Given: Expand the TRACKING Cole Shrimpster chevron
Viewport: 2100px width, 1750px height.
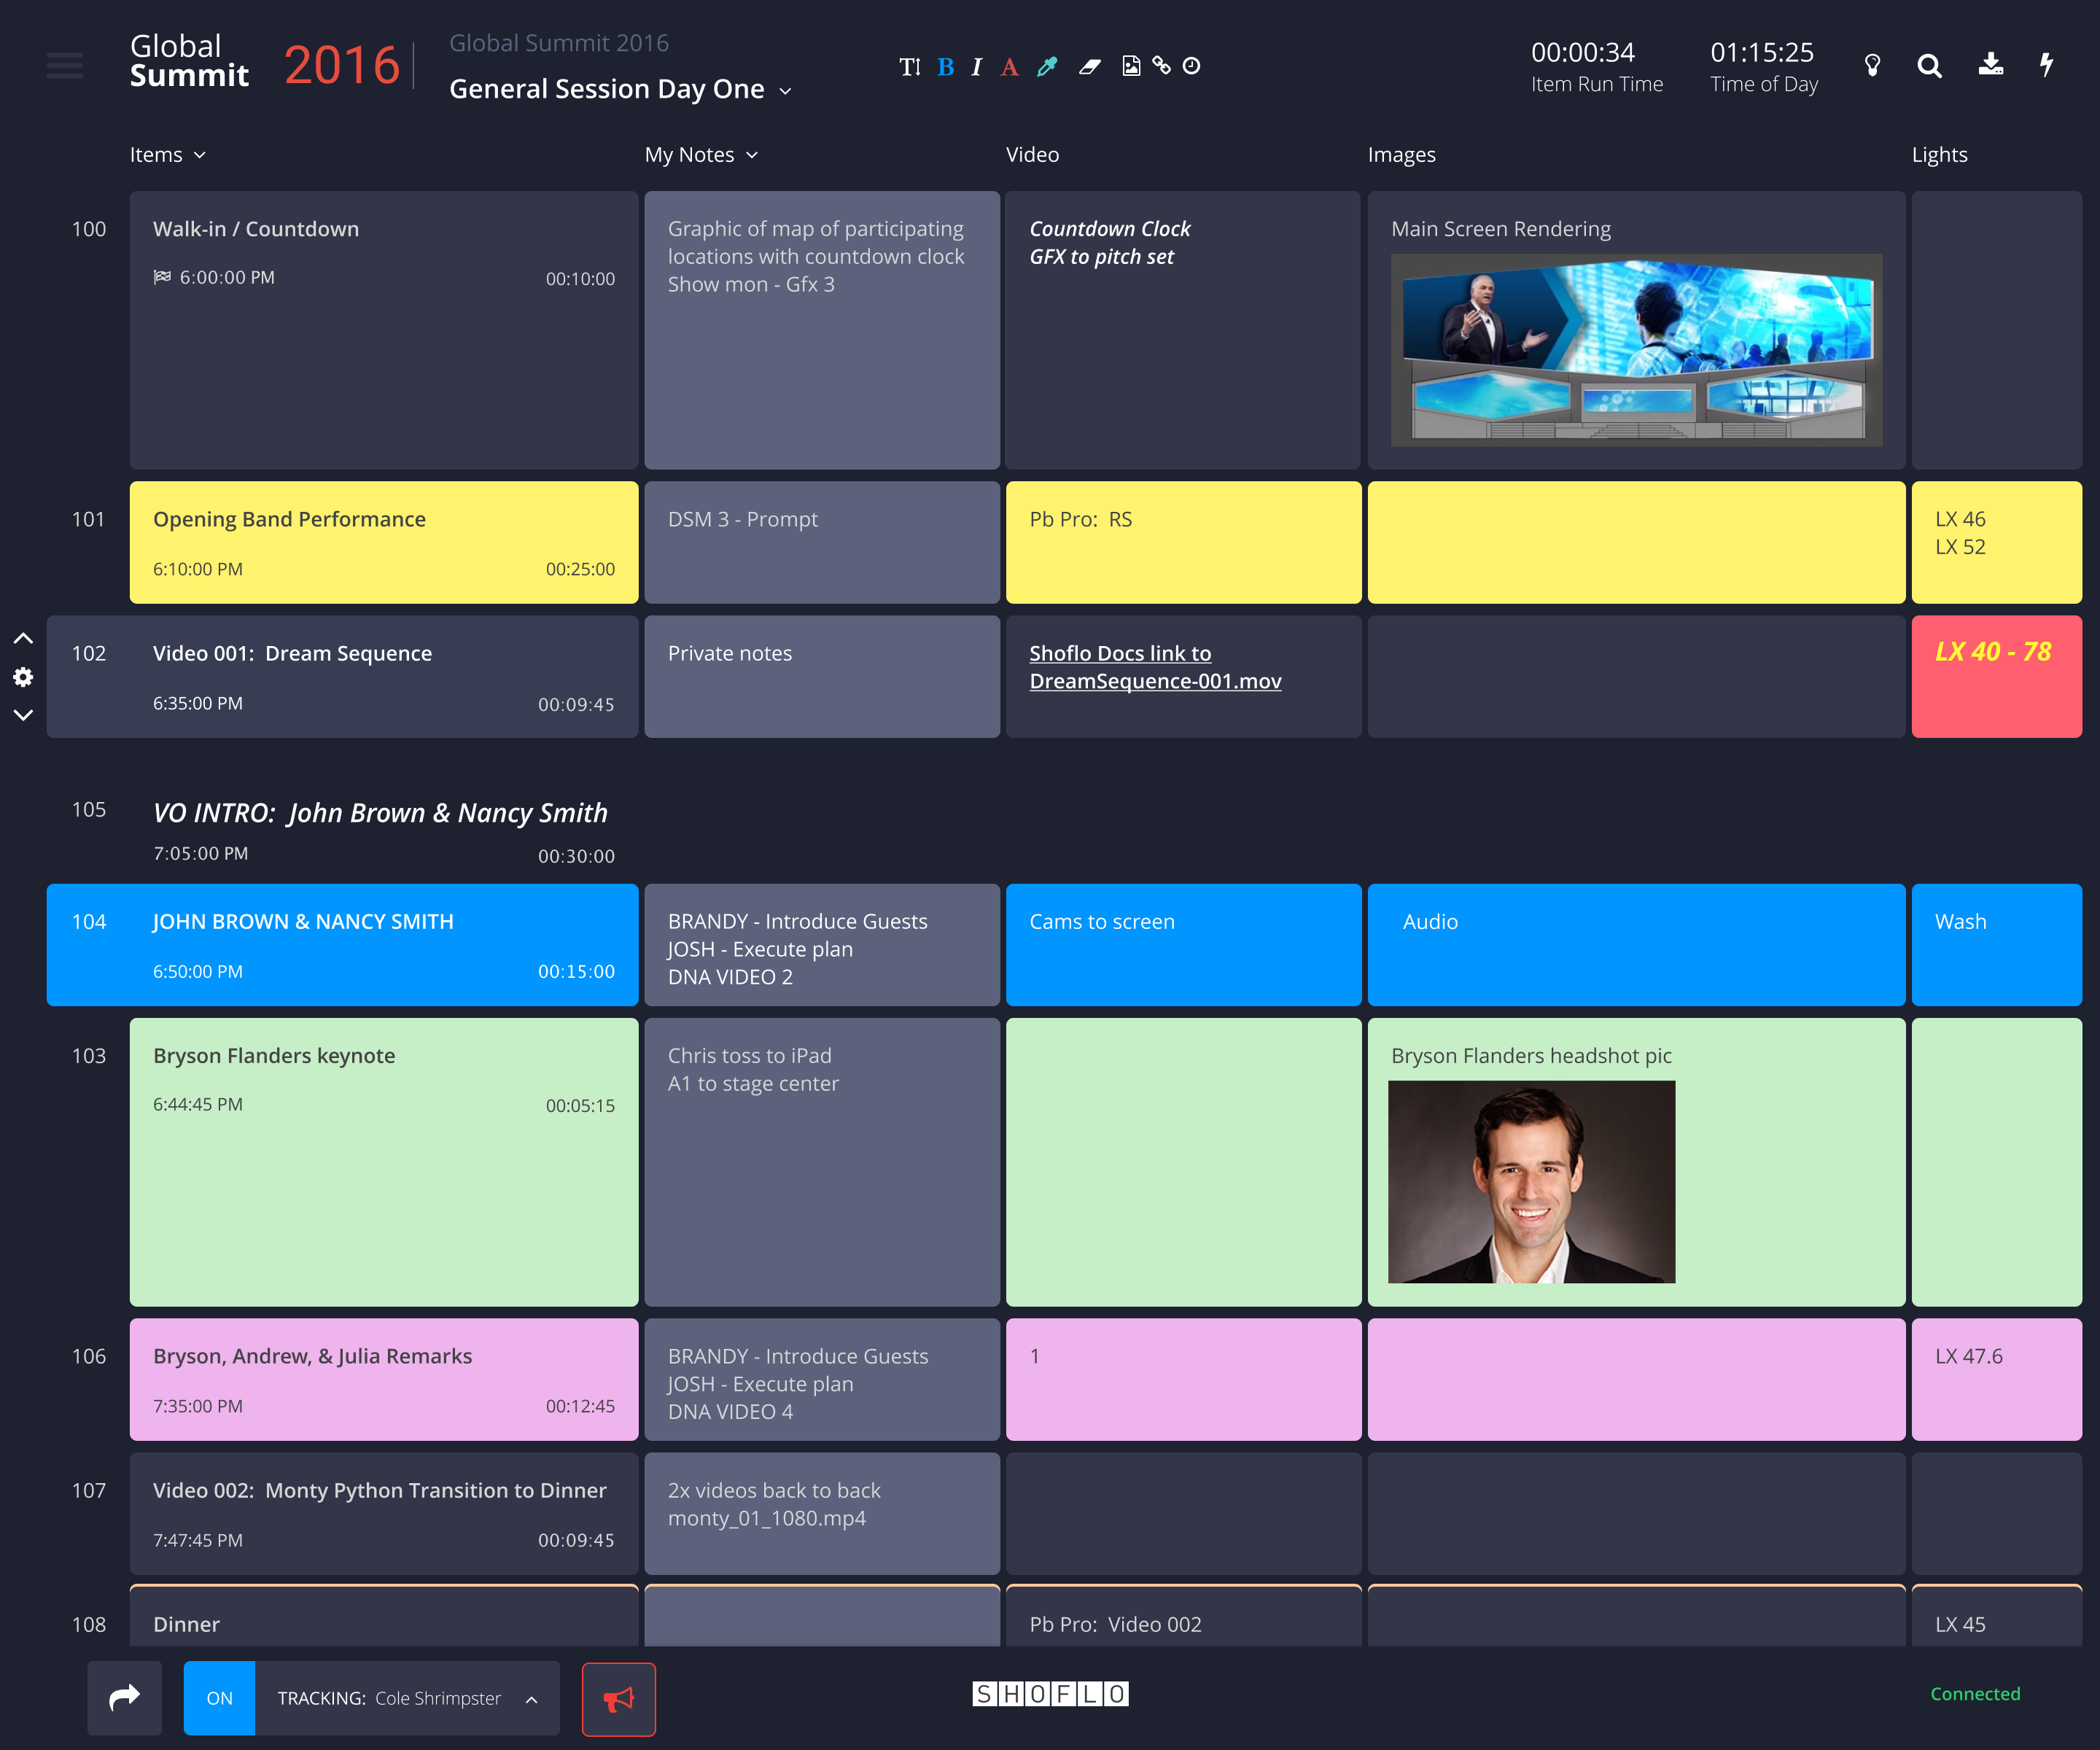Looking at the screenshot, I should click(x=531, y=1698).
